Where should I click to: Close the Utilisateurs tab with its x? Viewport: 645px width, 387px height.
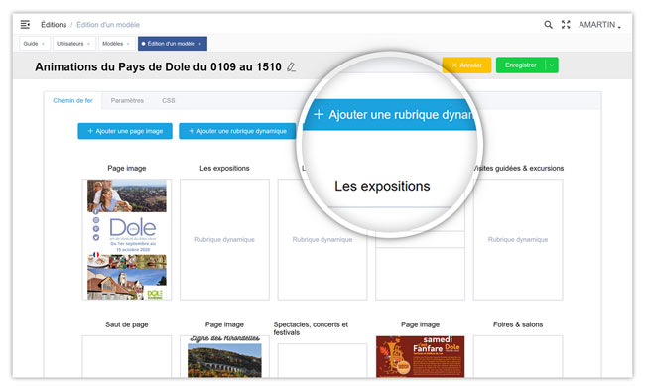coord(88,44)
